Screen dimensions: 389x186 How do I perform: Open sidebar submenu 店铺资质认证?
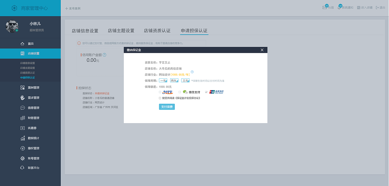pos(28,73)
